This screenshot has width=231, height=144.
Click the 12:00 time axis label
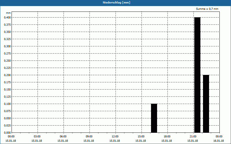(x=115, y=137)
